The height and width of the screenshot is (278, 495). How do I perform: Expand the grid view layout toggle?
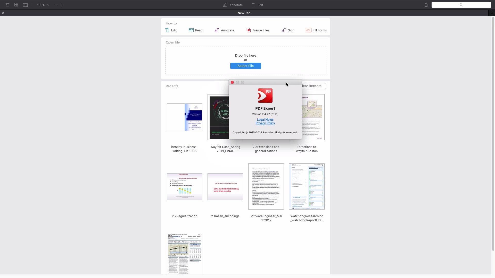tap(16, 5)
